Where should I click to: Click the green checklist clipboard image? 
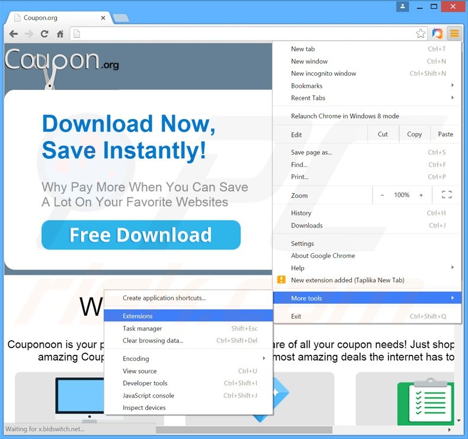426,402
